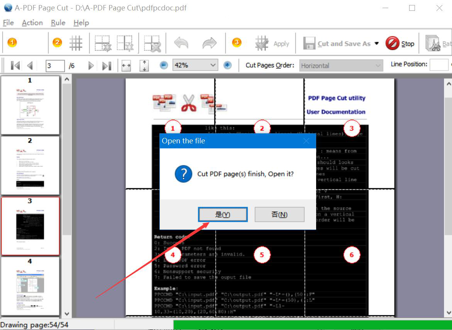
Task: Zoom in with the plus icon
Action: click(227, 65)
